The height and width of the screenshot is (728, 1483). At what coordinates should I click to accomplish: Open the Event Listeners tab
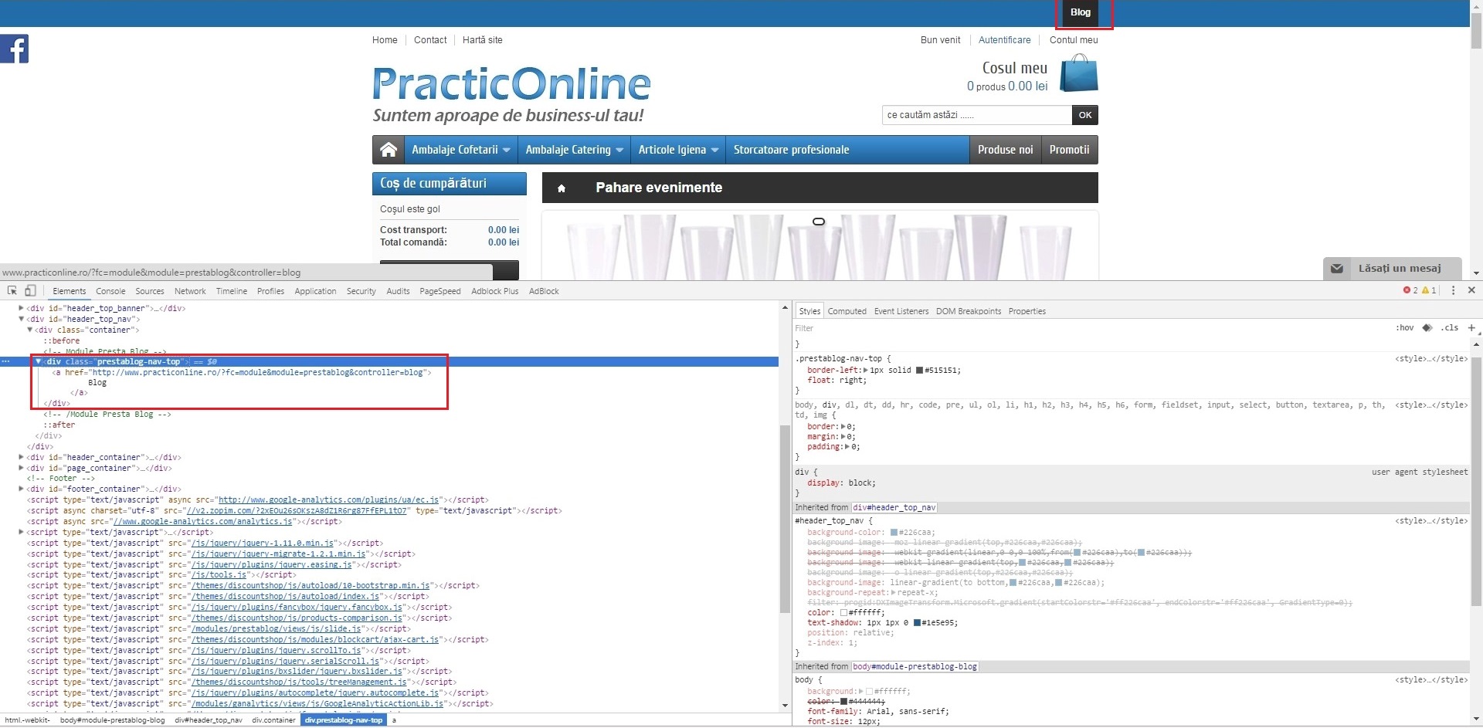point(901,311)
